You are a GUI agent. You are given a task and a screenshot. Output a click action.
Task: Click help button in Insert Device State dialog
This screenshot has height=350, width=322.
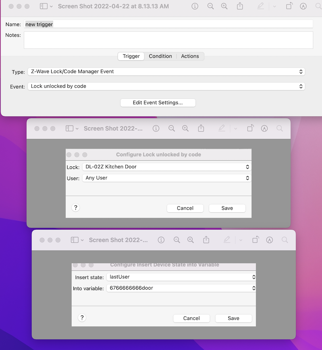[x=82, y=318]
